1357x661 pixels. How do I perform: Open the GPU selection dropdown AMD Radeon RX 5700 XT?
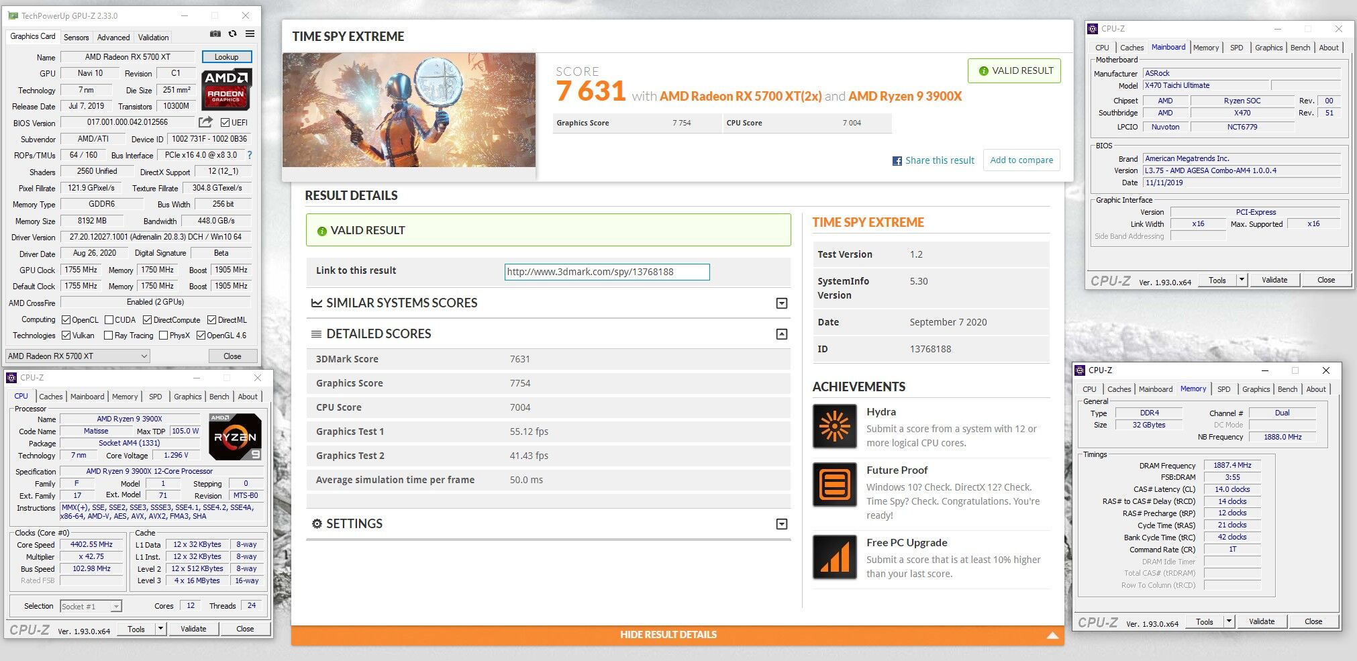click(77, 356)
